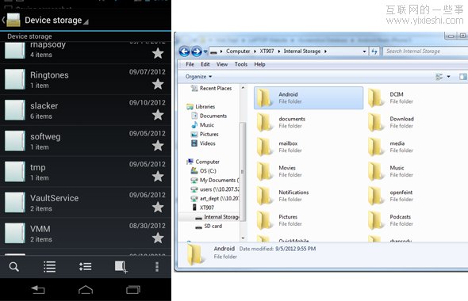Open the three-dot overflow menu
Viewport: 468px width, 301px height.
tap(157, 267)
